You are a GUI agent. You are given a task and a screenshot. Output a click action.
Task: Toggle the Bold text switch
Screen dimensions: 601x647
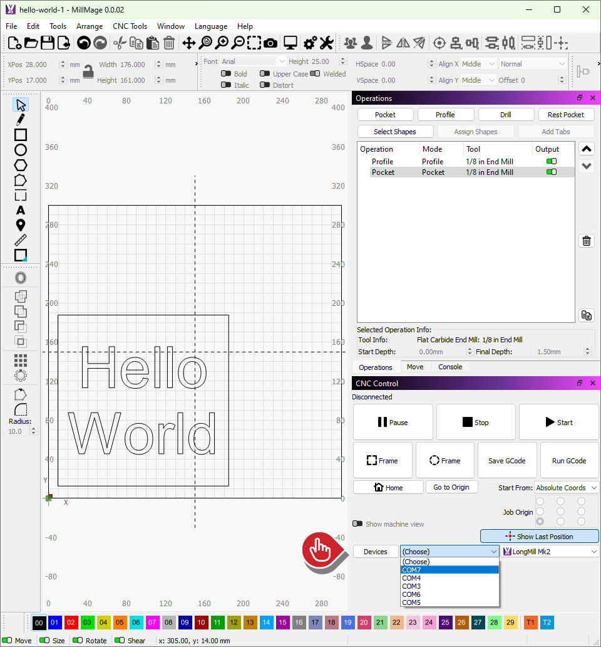pyautogui.click(x=226, y=74)
